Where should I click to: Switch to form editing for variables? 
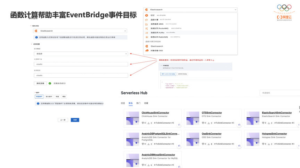pos(183,74)
